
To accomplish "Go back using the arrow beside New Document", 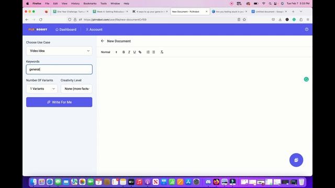I will (103, 41).
